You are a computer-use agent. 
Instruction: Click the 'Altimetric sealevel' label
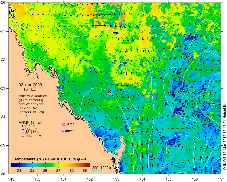(x=33, y=96)
